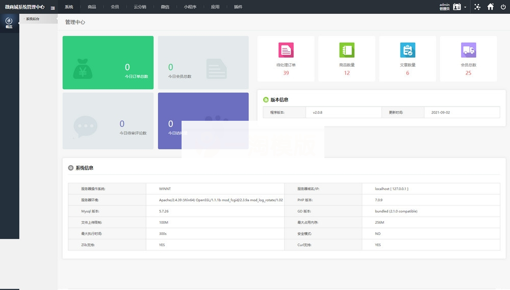
Task: Open the 商品 menu
Action: click(x=92, y=7)
